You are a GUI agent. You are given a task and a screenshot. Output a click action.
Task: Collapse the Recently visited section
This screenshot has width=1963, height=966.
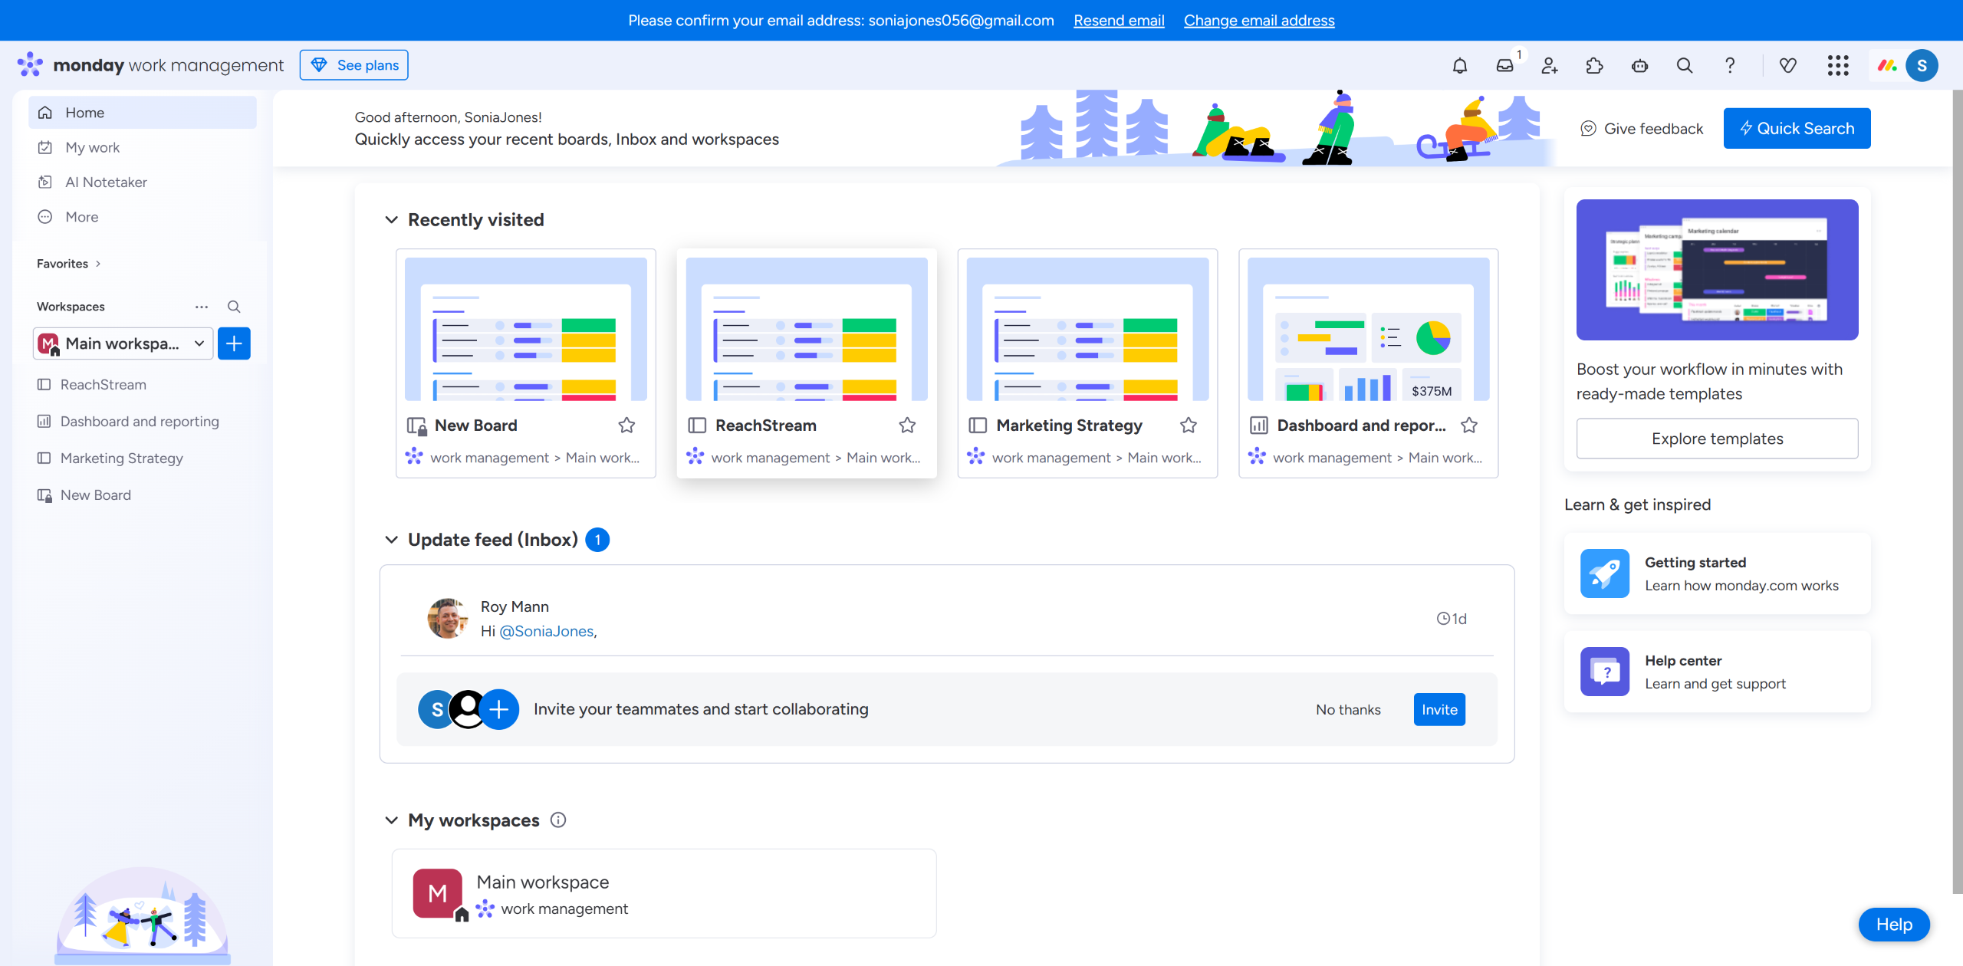[391, 220]
